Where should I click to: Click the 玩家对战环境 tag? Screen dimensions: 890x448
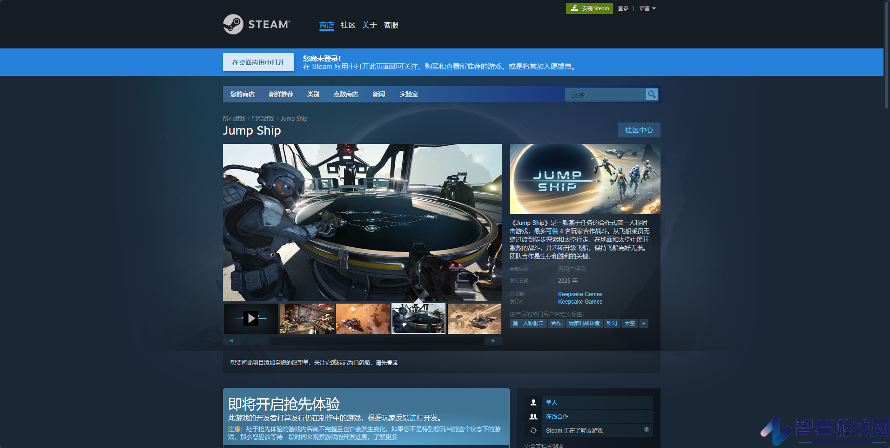click(x=584, y=323)
